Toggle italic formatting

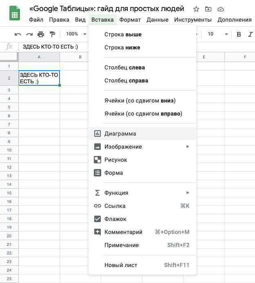coord(251,34)
